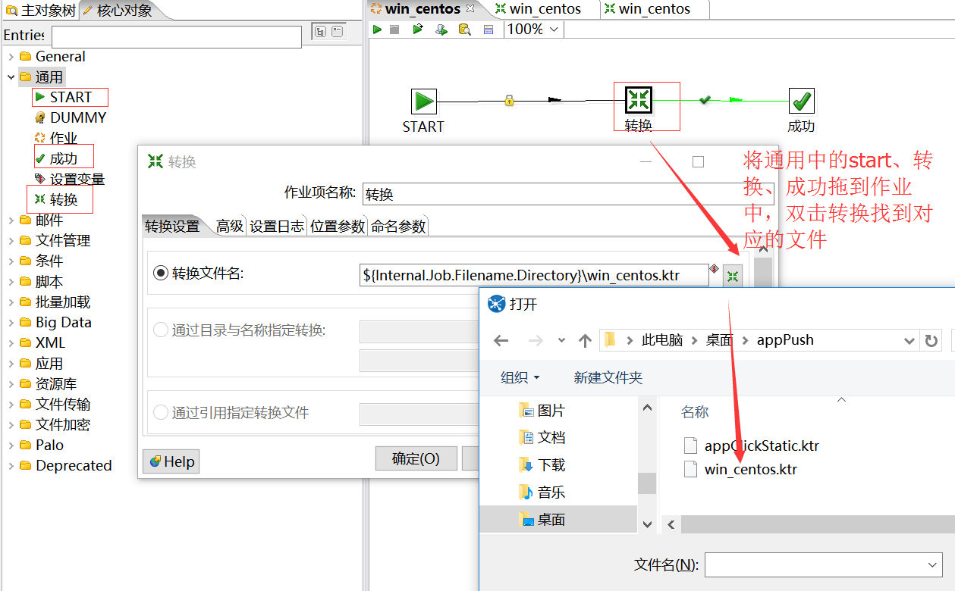Run the job with the green play icon

(377, 30)
